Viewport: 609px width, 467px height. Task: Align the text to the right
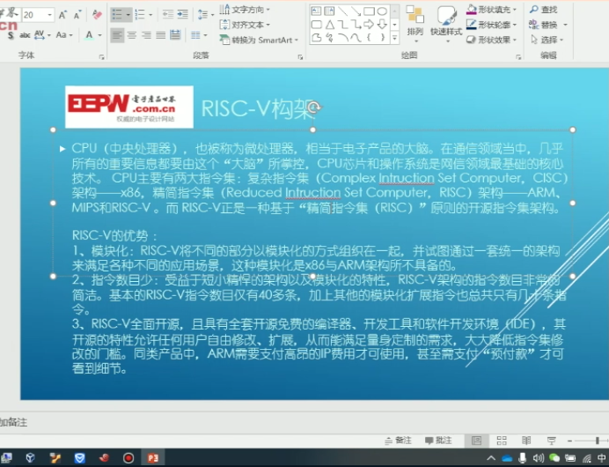(146, 35)
